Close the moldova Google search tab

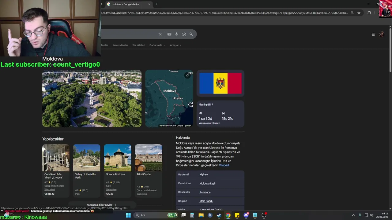point(149,4)
